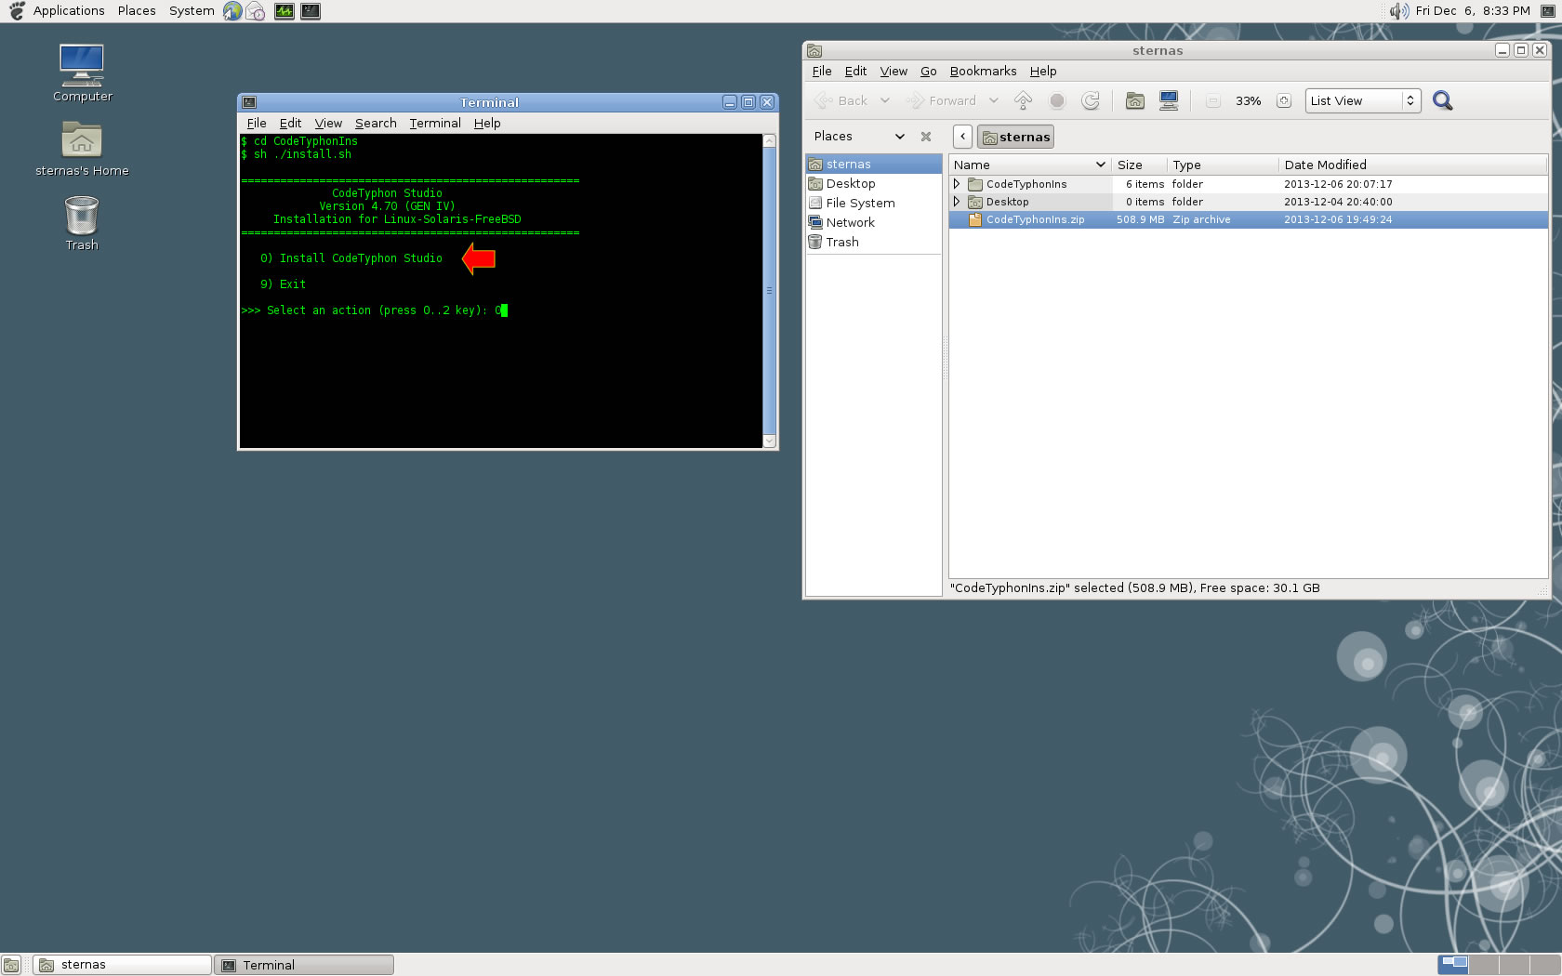Open Edit menu in sternas window

[x=855, y=71]
